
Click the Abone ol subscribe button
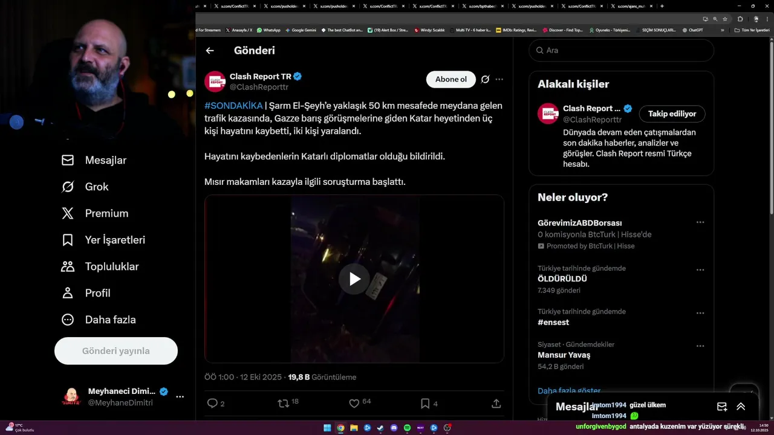tap(451, 79)
